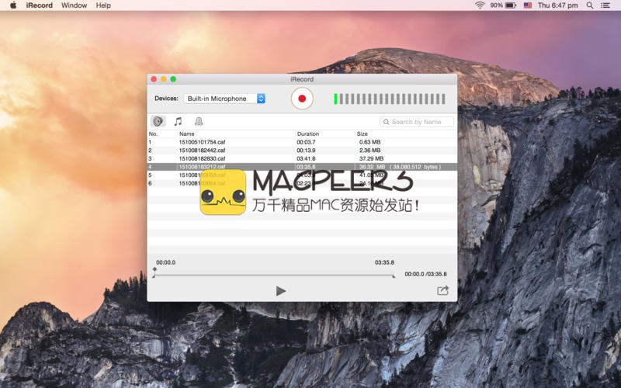The height and width of the screenshot is (388, 621).
Task: Open the US flag input source menu
Action: tap(528, 5)
